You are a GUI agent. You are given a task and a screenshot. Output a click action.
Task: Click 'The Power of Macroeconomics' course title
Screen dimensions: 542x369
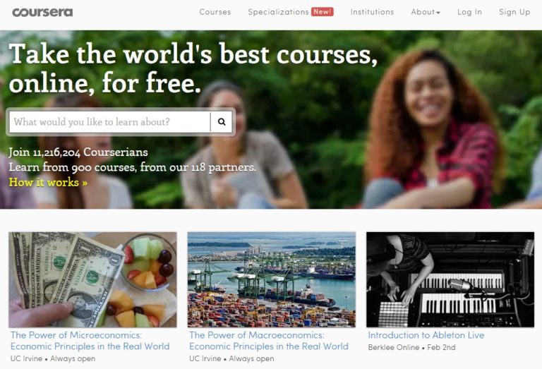(269, 341)
